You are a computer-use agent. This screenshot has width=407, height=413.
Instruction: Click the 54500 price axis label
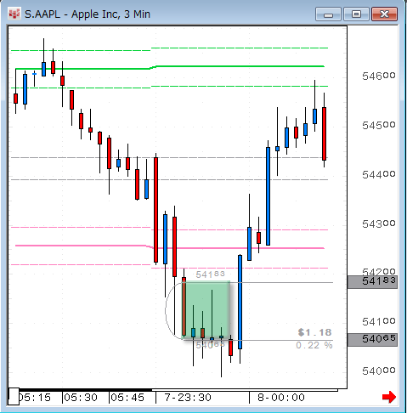(379, 125)
